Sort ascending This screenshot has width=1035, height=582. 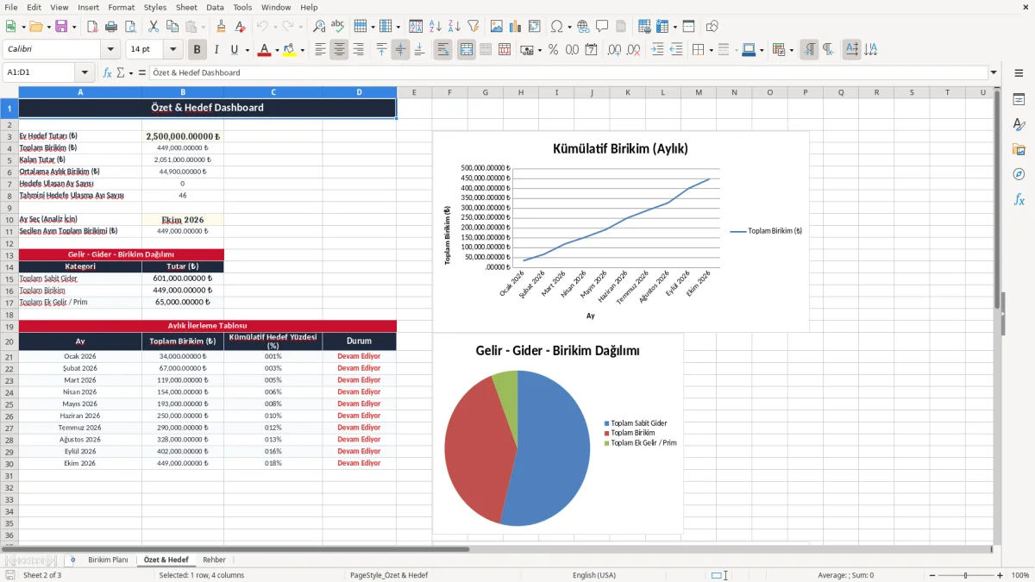(x=436, y=27)
